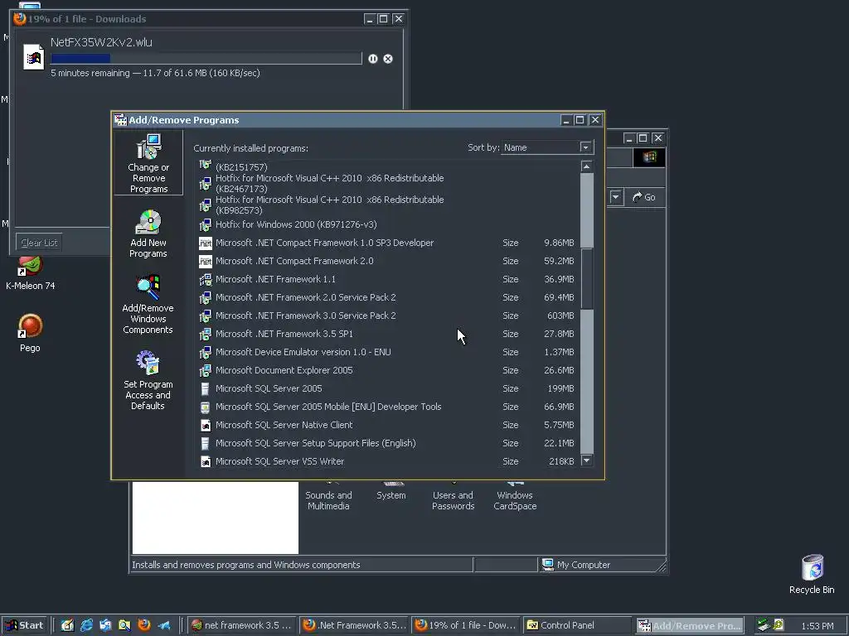The height and width of the screenshot is (636, 849).
Task: Open the Recycle Bin on the desktop
Action: tap(812, 575)
